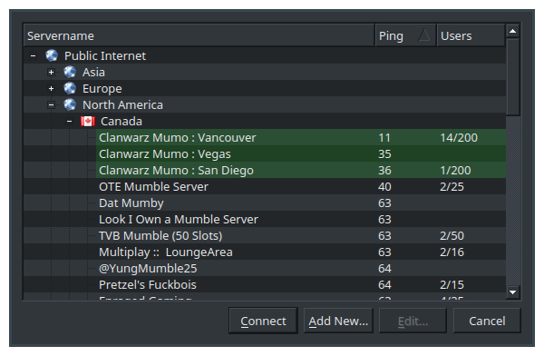This screenshot has width=544, height=356.
Task: Click the Cancel button
Action: click(487, 321)
